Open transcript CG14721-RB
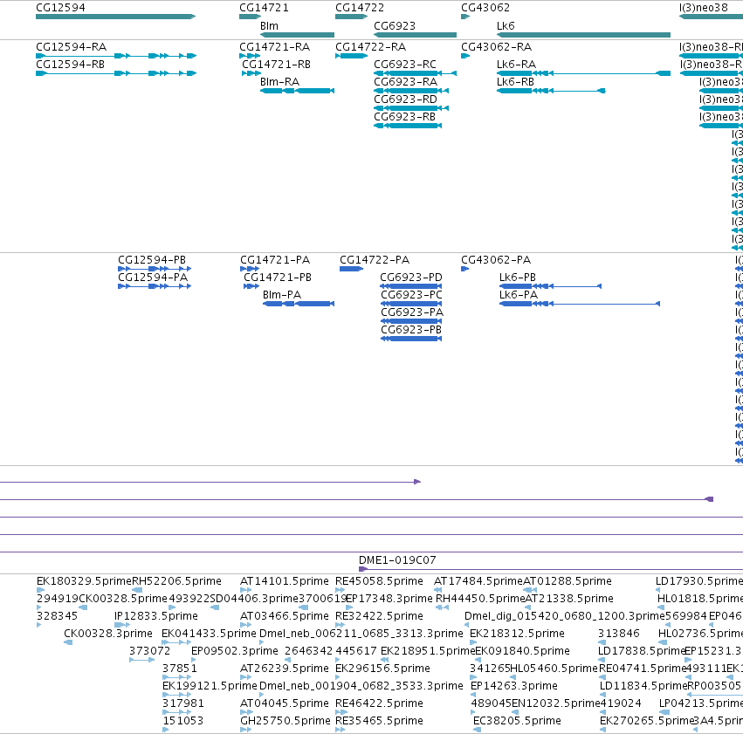This screenshot has height=734, width=743. point(276,65)
